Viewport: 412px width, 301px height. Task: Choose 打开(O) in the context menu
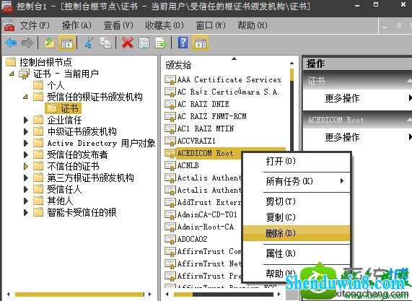coord(297,161)
